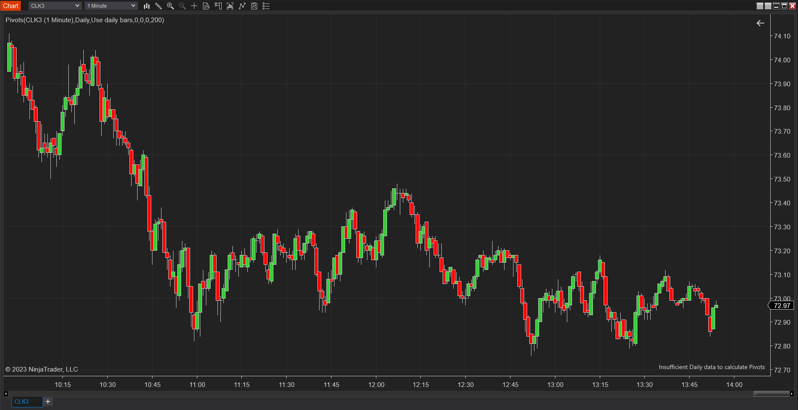
Task: Click the zoom in magnifier icon
Action: (x=170, y=6)
